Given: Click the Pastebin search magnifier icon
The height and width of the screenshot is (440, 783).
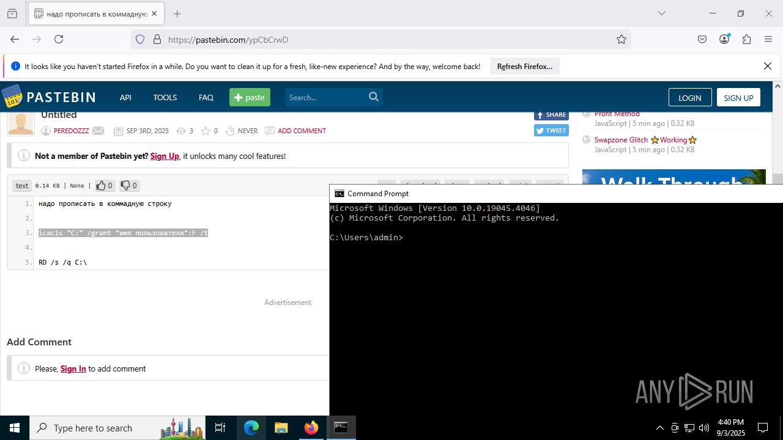Looking at the screenshot, I should pos(374,97).
